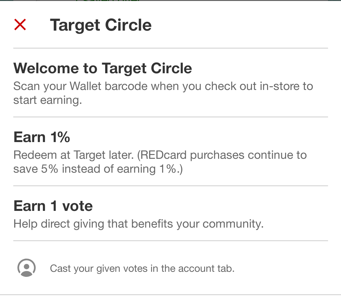341x304 pixels.
Task: Click the divider below the welcome section
Action: (x=171, y=117)
